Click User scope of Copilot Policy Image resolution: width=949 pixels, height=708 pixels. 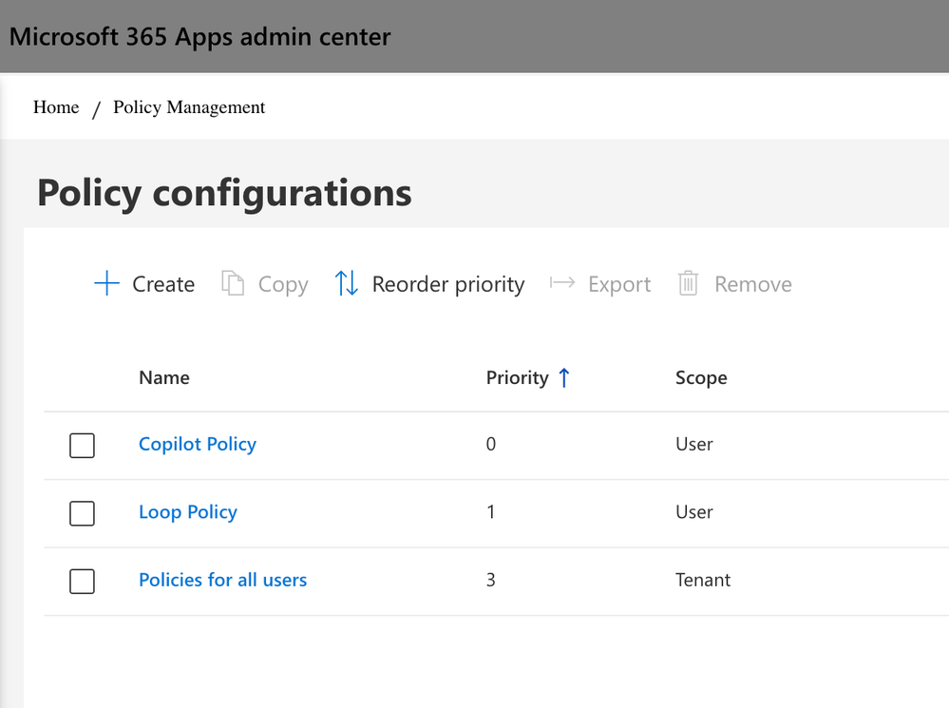[694, 444]
